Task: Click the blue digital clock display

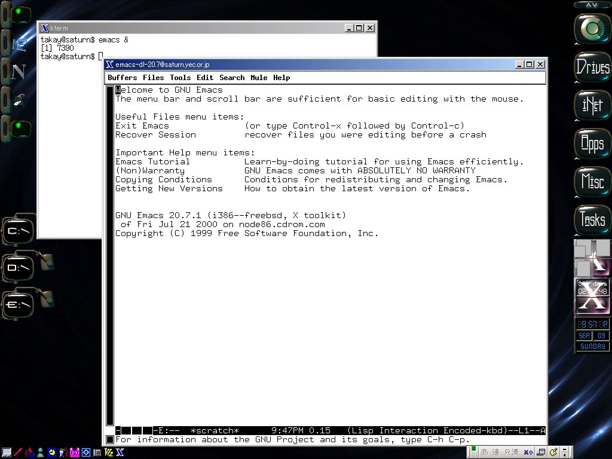Action: [x=592, y=325]
